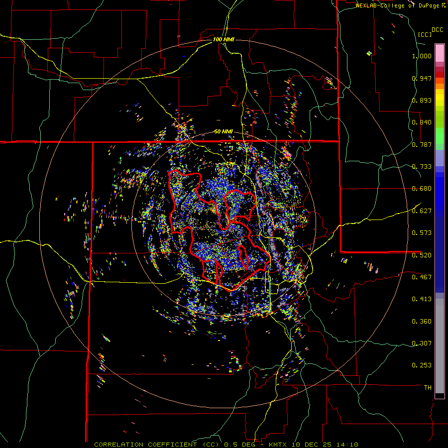Image resolution: width=448 pixels, height=448 pixels.
Task: Click the 0.627 legend value
Action: click(422, 211)
